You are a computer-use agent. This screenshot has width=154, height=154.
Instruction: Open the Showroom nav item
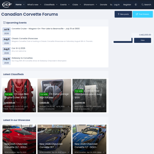click(x=89, y=5)
